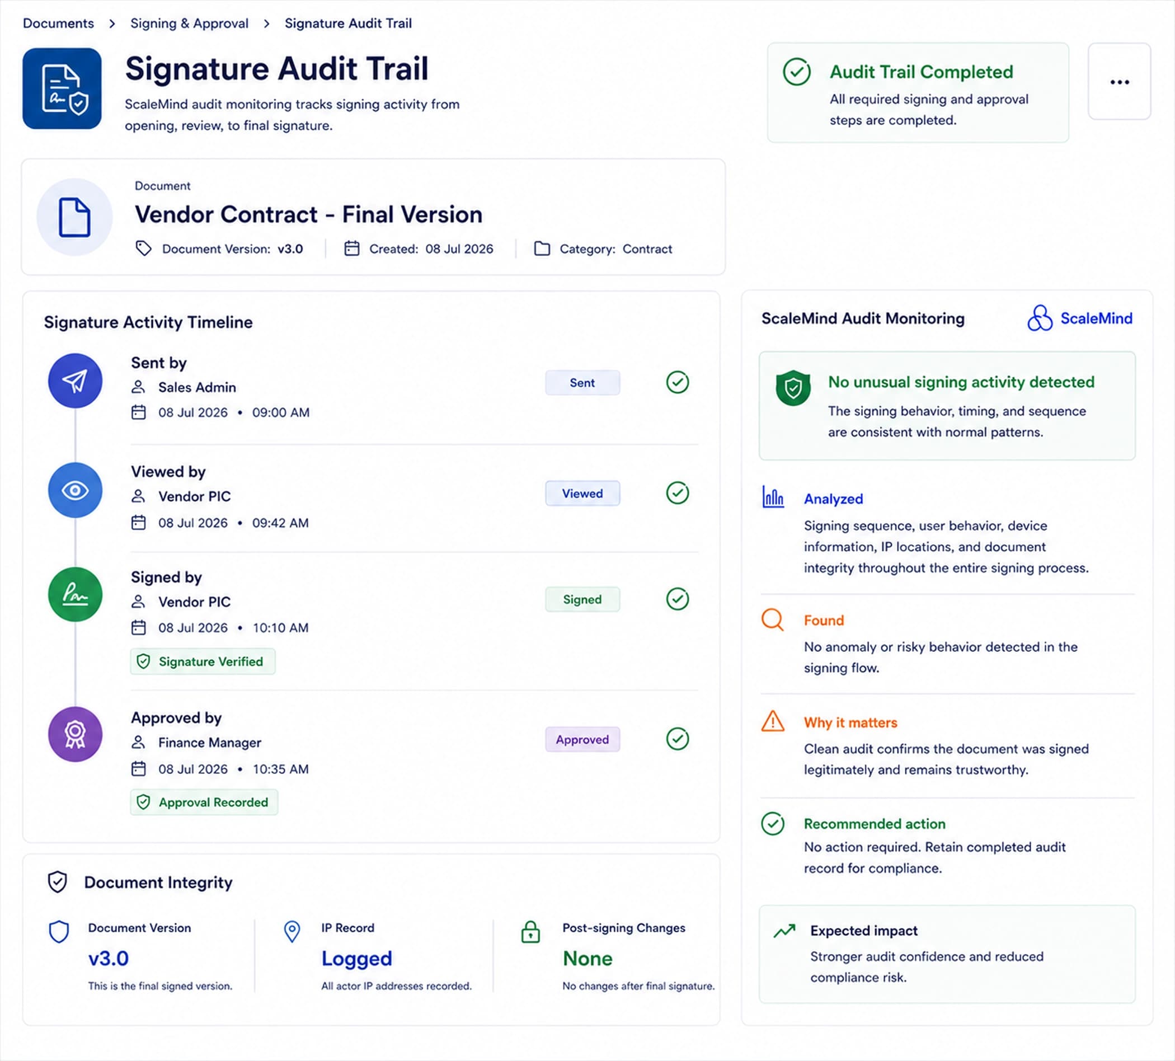Click the Signature Audit Trail document-shield logo
Screen dimensions: 1175x1061
click(x=62, y=88)
